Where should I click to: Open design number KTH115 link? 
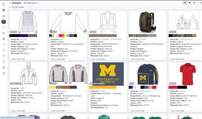(62, 91)
